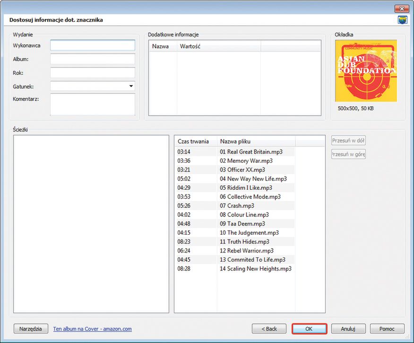Focus the Wykonawca input field
Viewport: 414px width, 343px height.
93,45
